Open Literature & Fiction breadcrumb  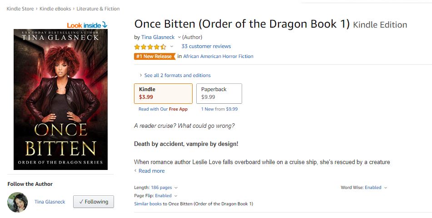pos(98,9)
